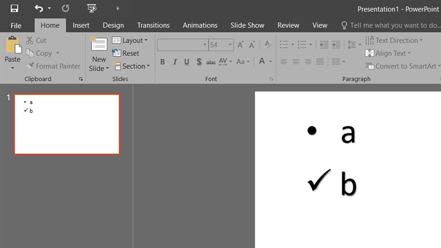The width and height of the screenshot is (441, 248).
Task: Click the New Slide icon
Action: pos(99,45)
